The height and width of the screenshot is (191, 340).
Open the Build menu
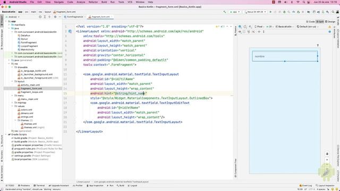tap(104, 2)
